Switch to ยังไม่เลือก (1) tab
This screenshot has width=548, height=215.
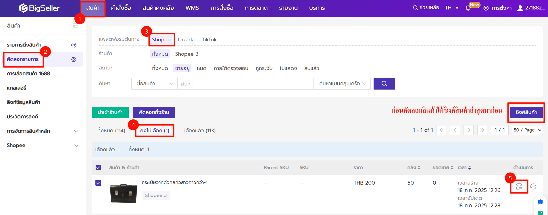pos(155,131)
